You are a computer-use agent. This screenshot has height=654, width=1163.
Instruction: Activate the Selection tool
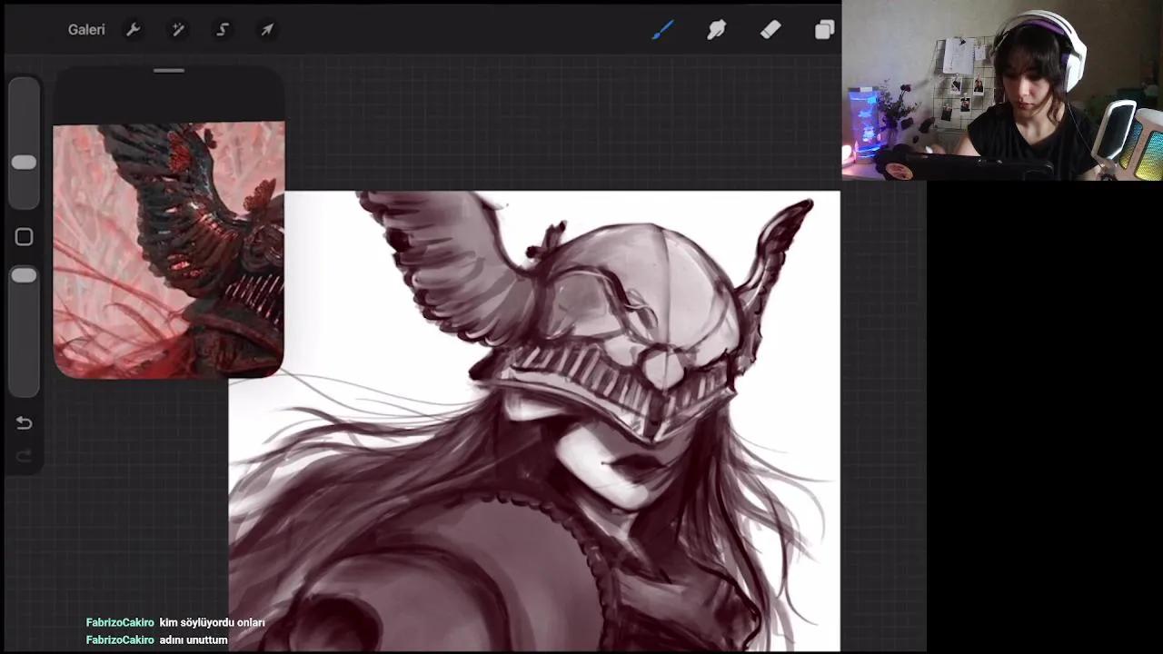tap(223, 29)
